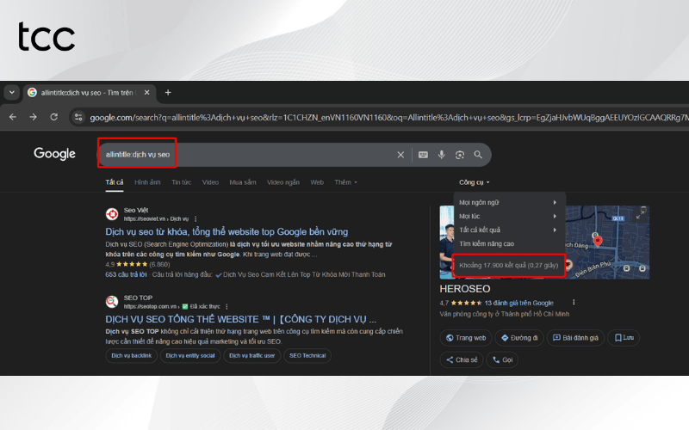Click the browser forward arrow

33,117
